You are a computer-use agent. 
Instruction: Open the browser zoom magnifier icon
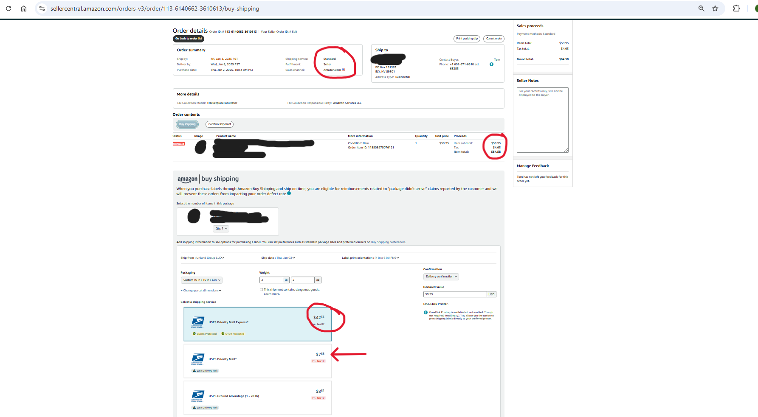[701, 8]
